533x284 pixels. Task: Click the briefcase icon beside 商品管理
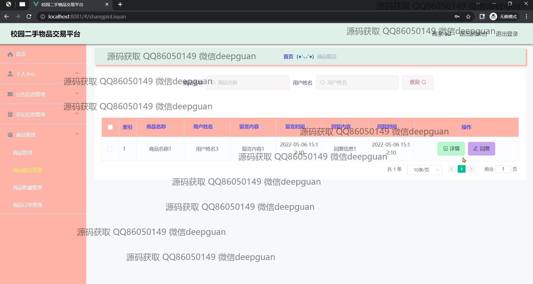10,135
